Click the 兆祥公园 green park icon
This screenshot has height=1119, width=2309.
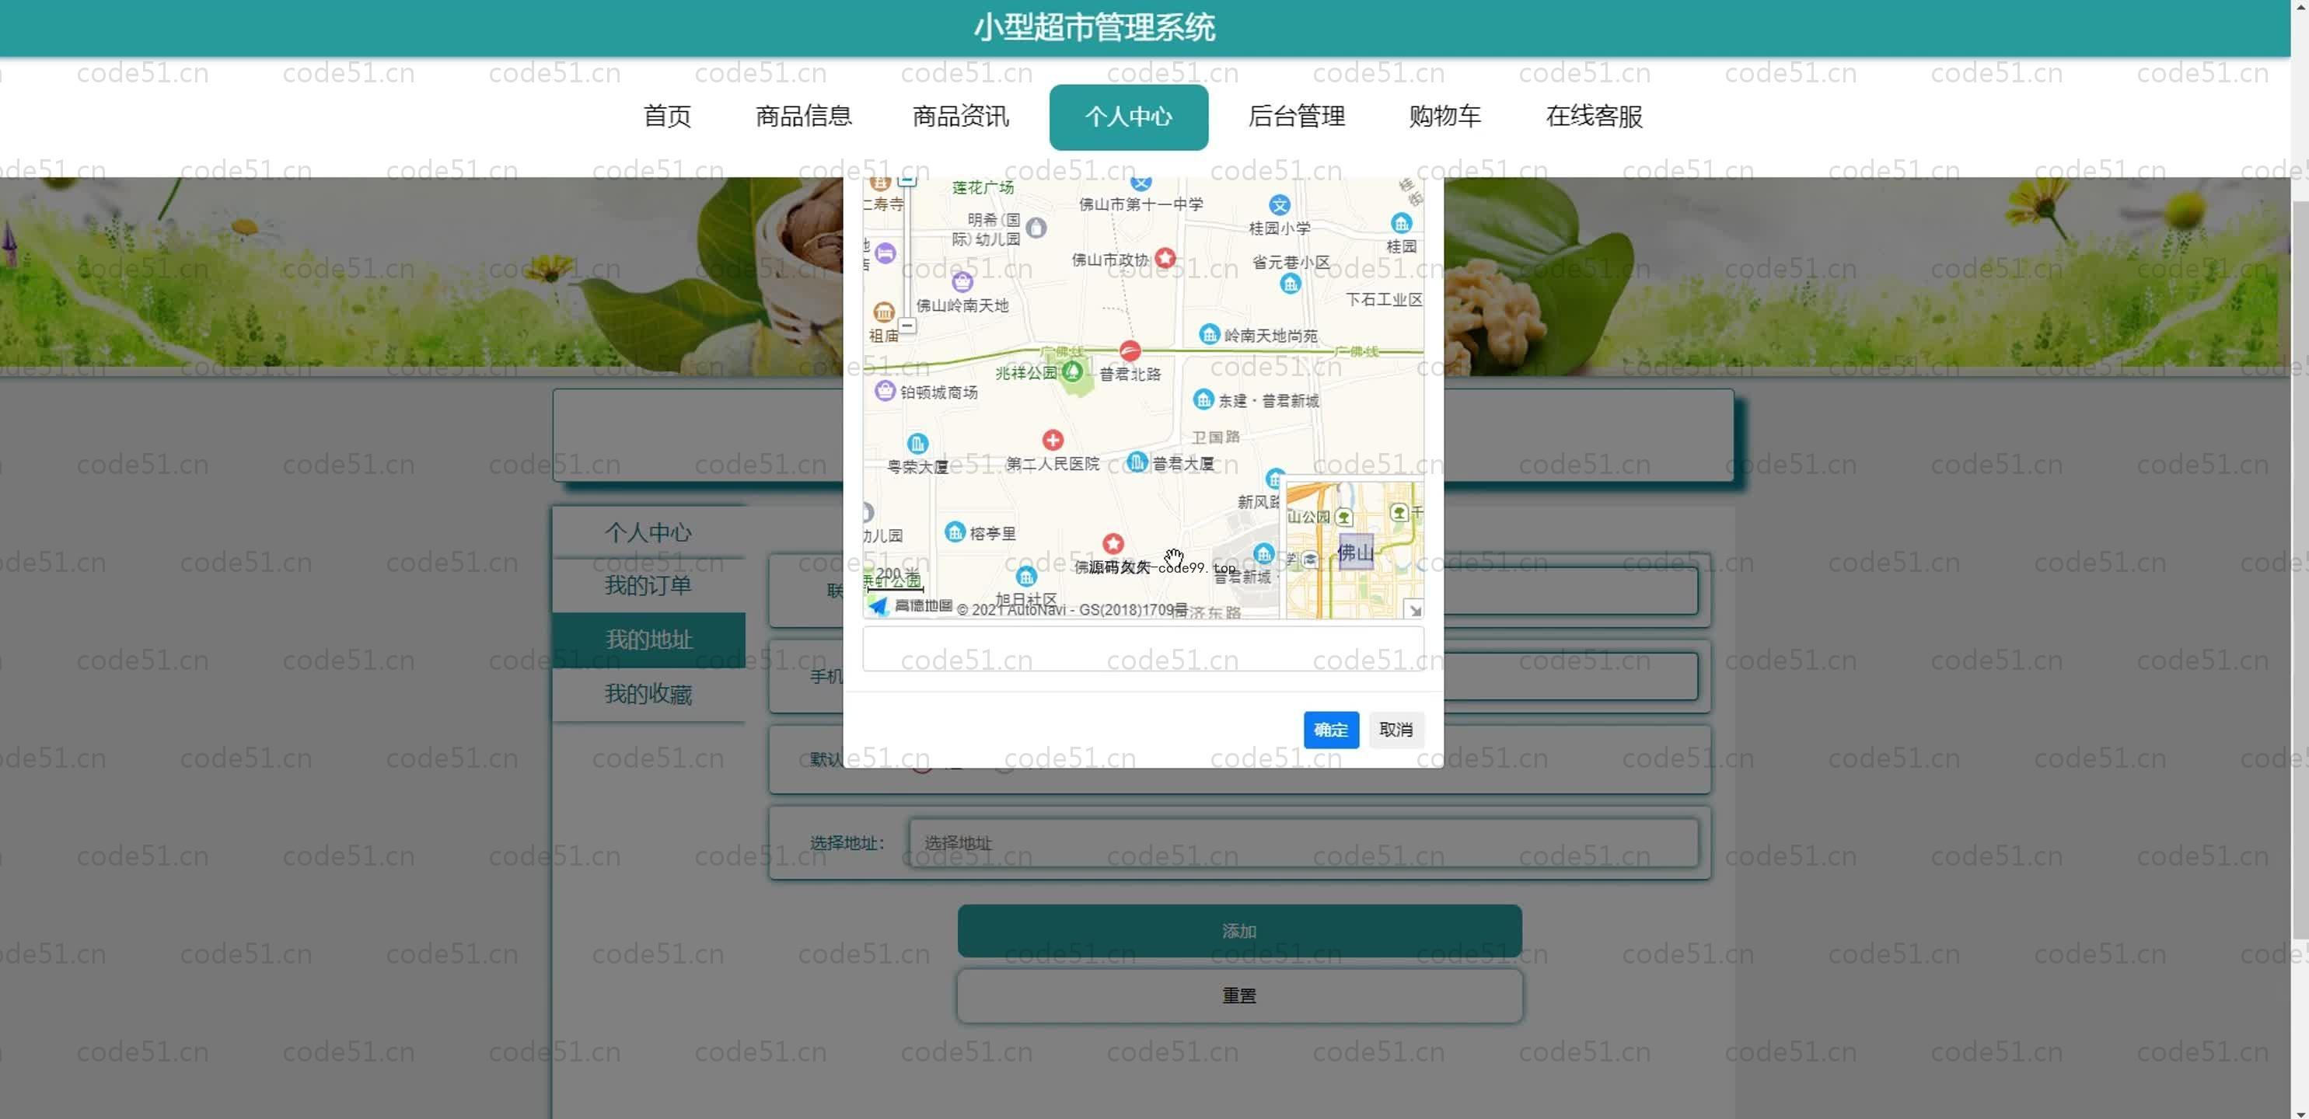(x=1072, y=371)
